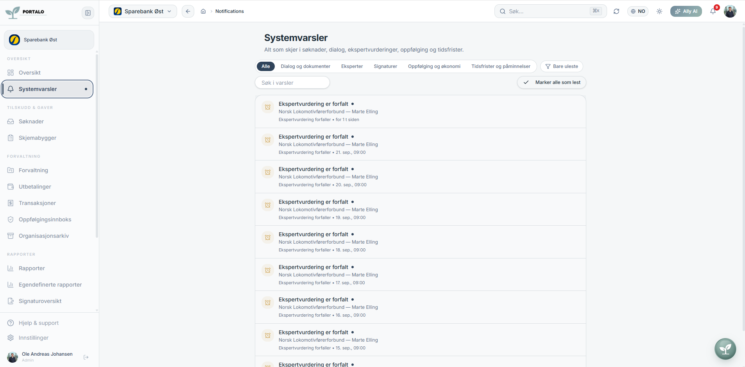This screenshot has height=367, width=745.
Task: Click alarm icon of 19. sep. notification
Action: pos(268,205)
